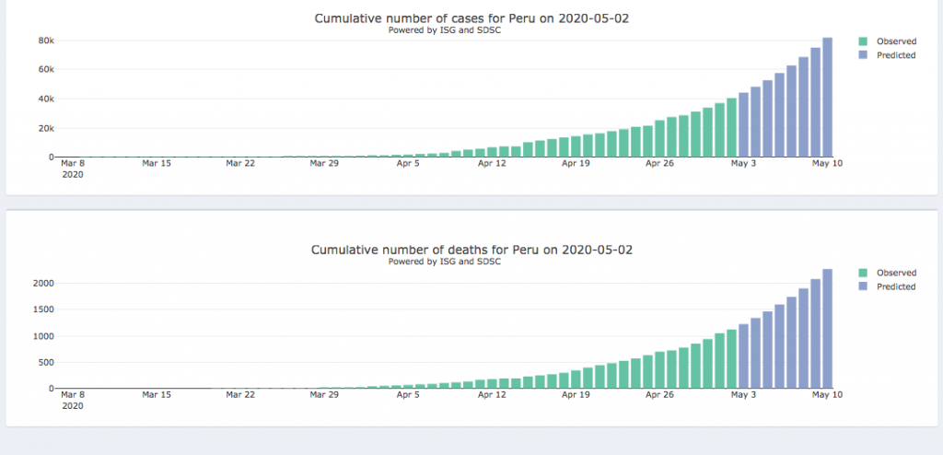Screen dimensions: 943x455
Task: Select the tallest predicted bar in deaths chart
Action: 827,329
